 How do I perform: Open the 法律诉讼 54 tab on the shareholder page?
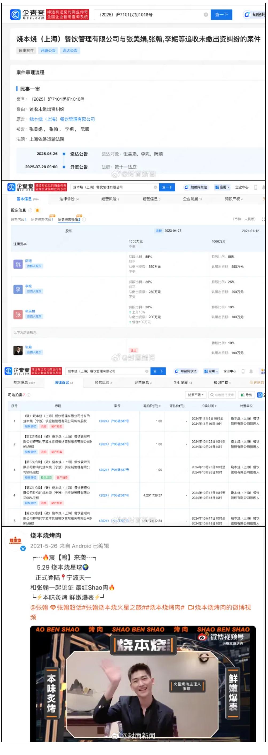click(x=69, y=199)
